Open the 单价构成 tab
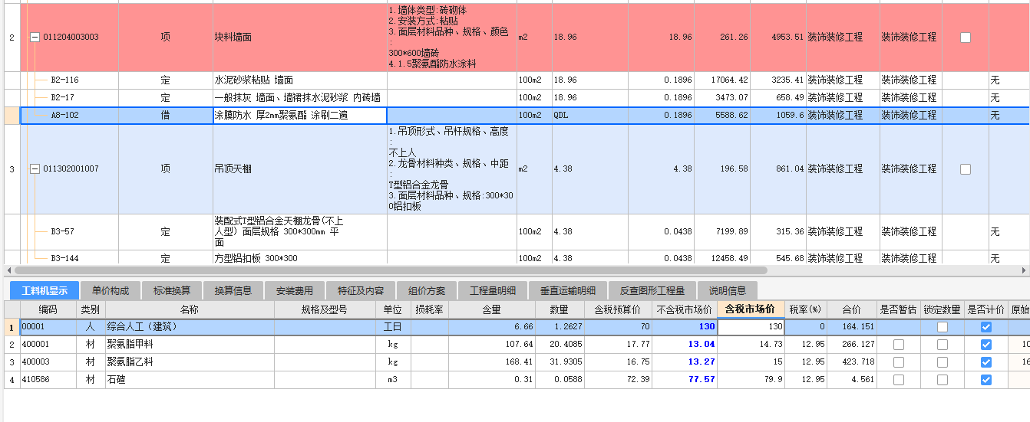 111,291
